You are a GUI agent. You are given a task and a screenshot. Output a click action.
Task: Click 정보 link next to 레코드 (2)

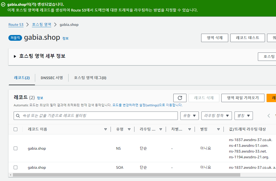click(40, 98)
